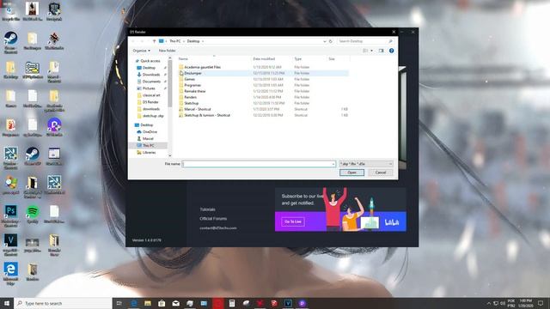Select the Remake these folder
The image size is (550, 309).
195,91
